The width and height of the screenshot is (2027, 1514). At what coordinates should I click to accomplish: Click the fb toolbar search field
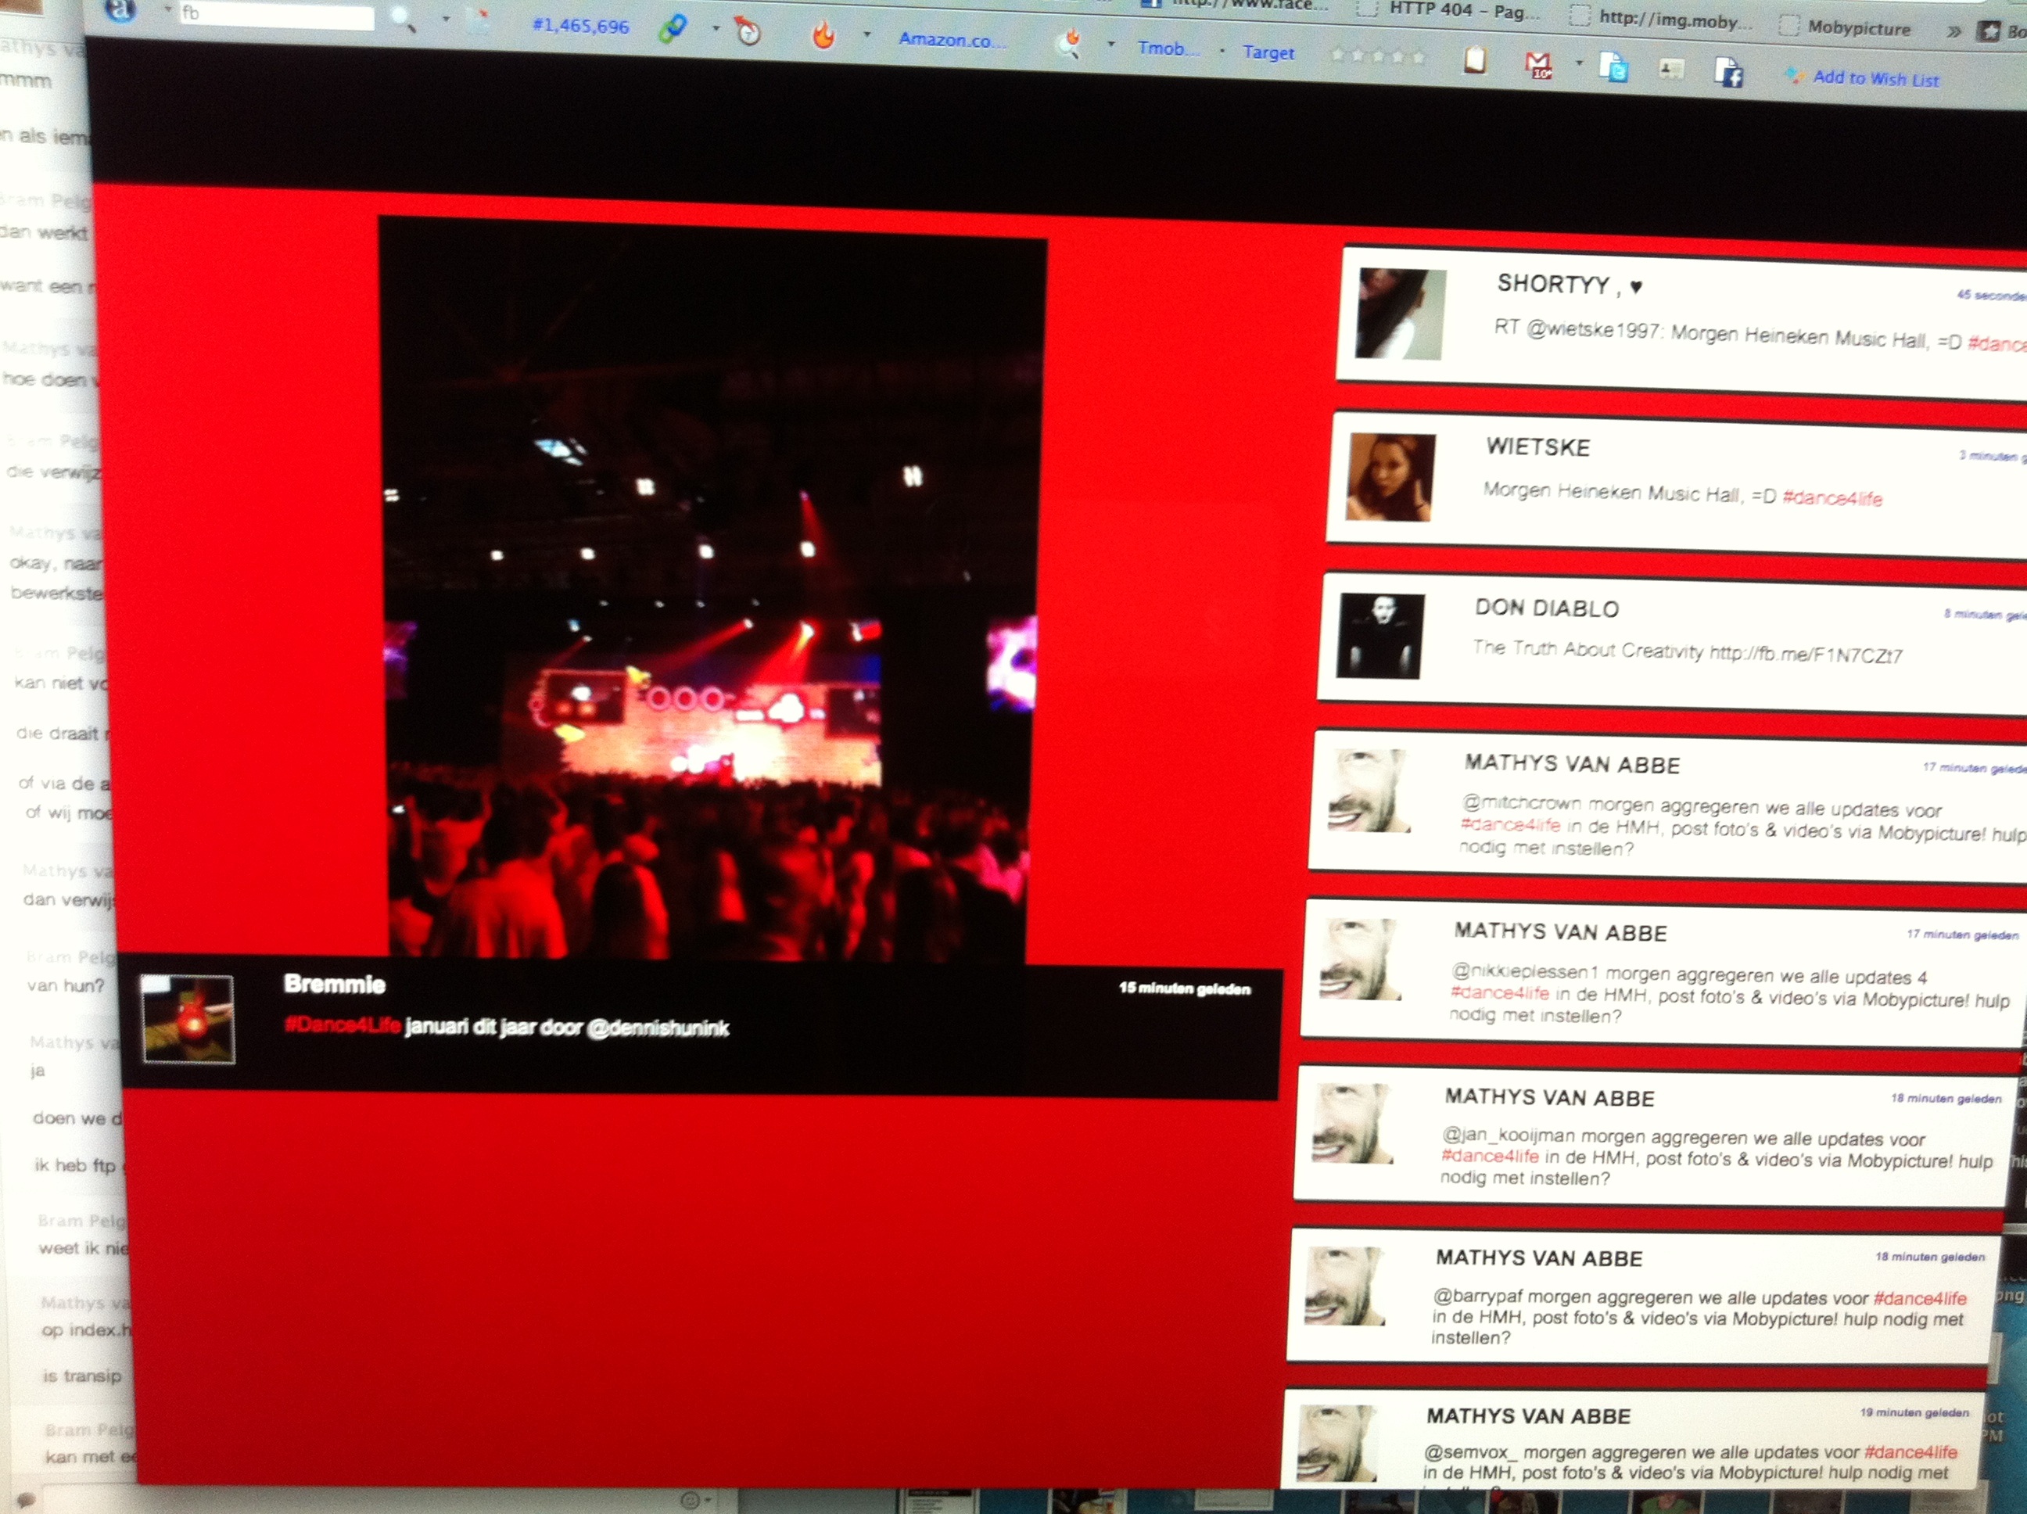(277, 15)
